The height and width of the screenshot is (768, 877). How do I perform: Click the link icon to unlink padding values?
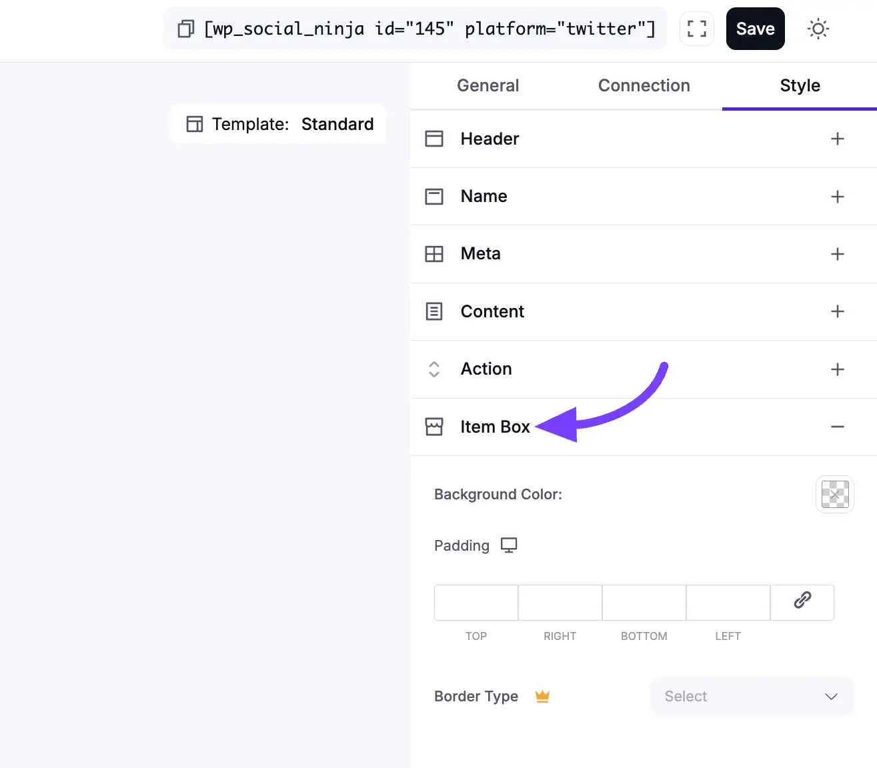pos(802,602)
